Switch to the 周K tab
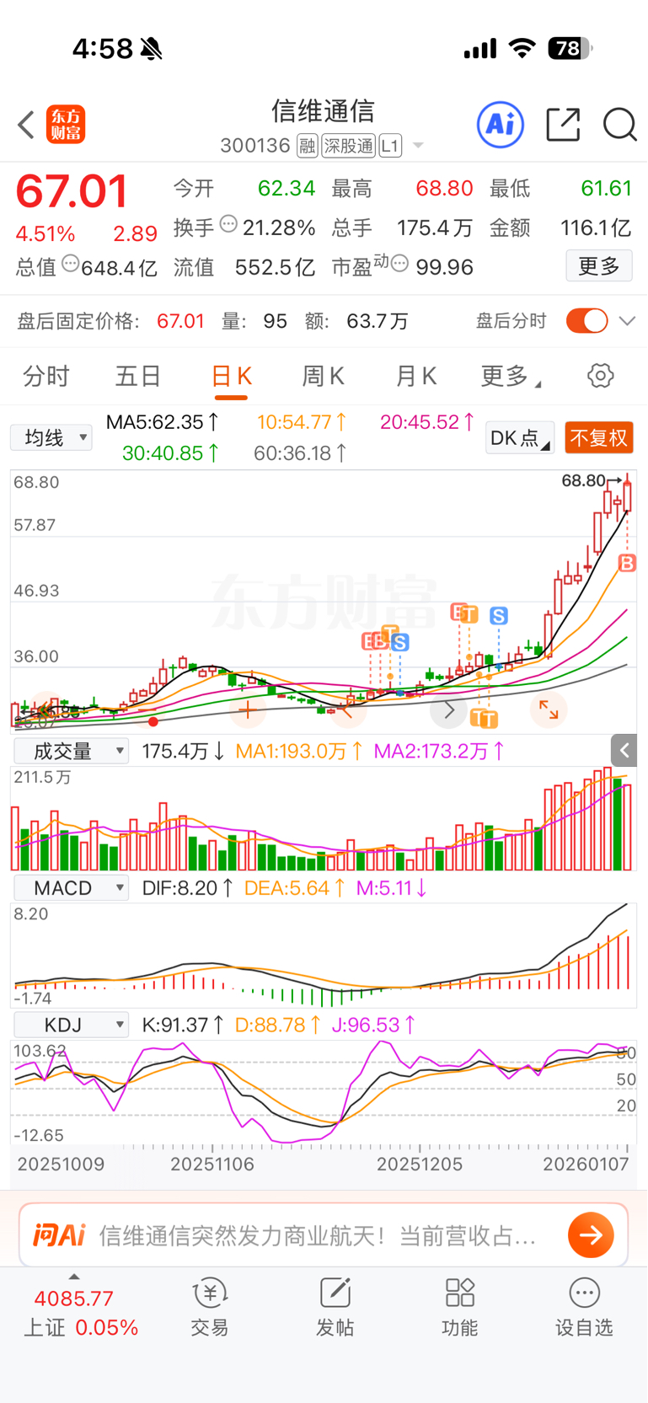 pyautogui.click(x=324, y=376)
